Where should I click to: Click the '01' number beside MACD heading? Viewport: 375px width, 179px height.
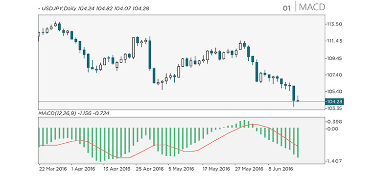point(286,8)
